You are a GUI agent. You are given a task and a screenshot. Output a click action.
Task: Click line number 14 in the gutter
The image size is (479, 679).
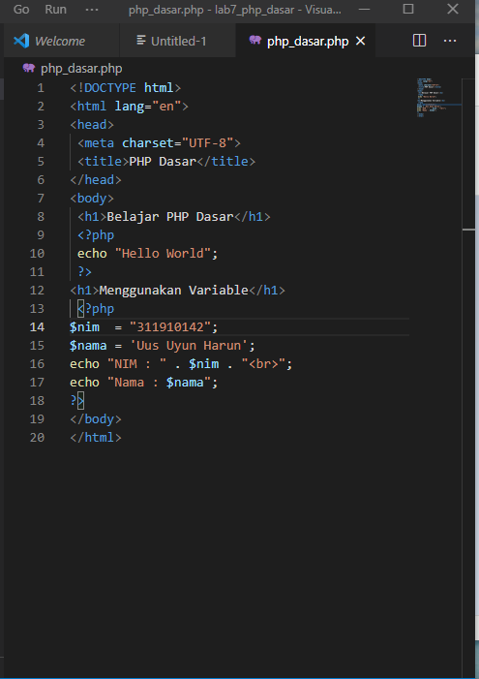(37, 327)
